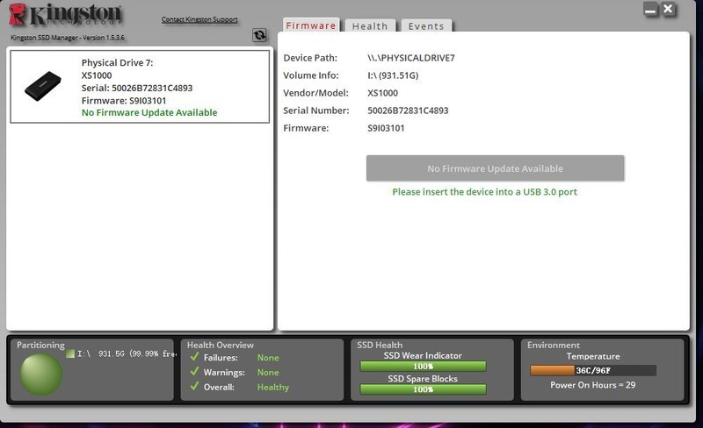703x428 pixels.
Task: Click Power On Hours = 29 text
Action: pos(592,385)
